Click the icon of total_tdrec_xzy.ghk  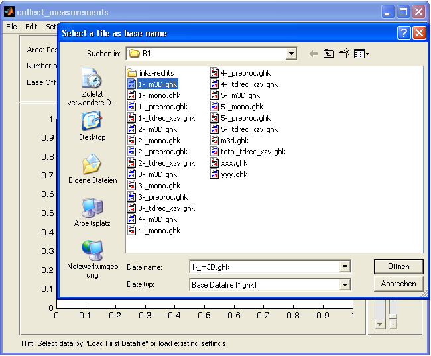point(215,152)
